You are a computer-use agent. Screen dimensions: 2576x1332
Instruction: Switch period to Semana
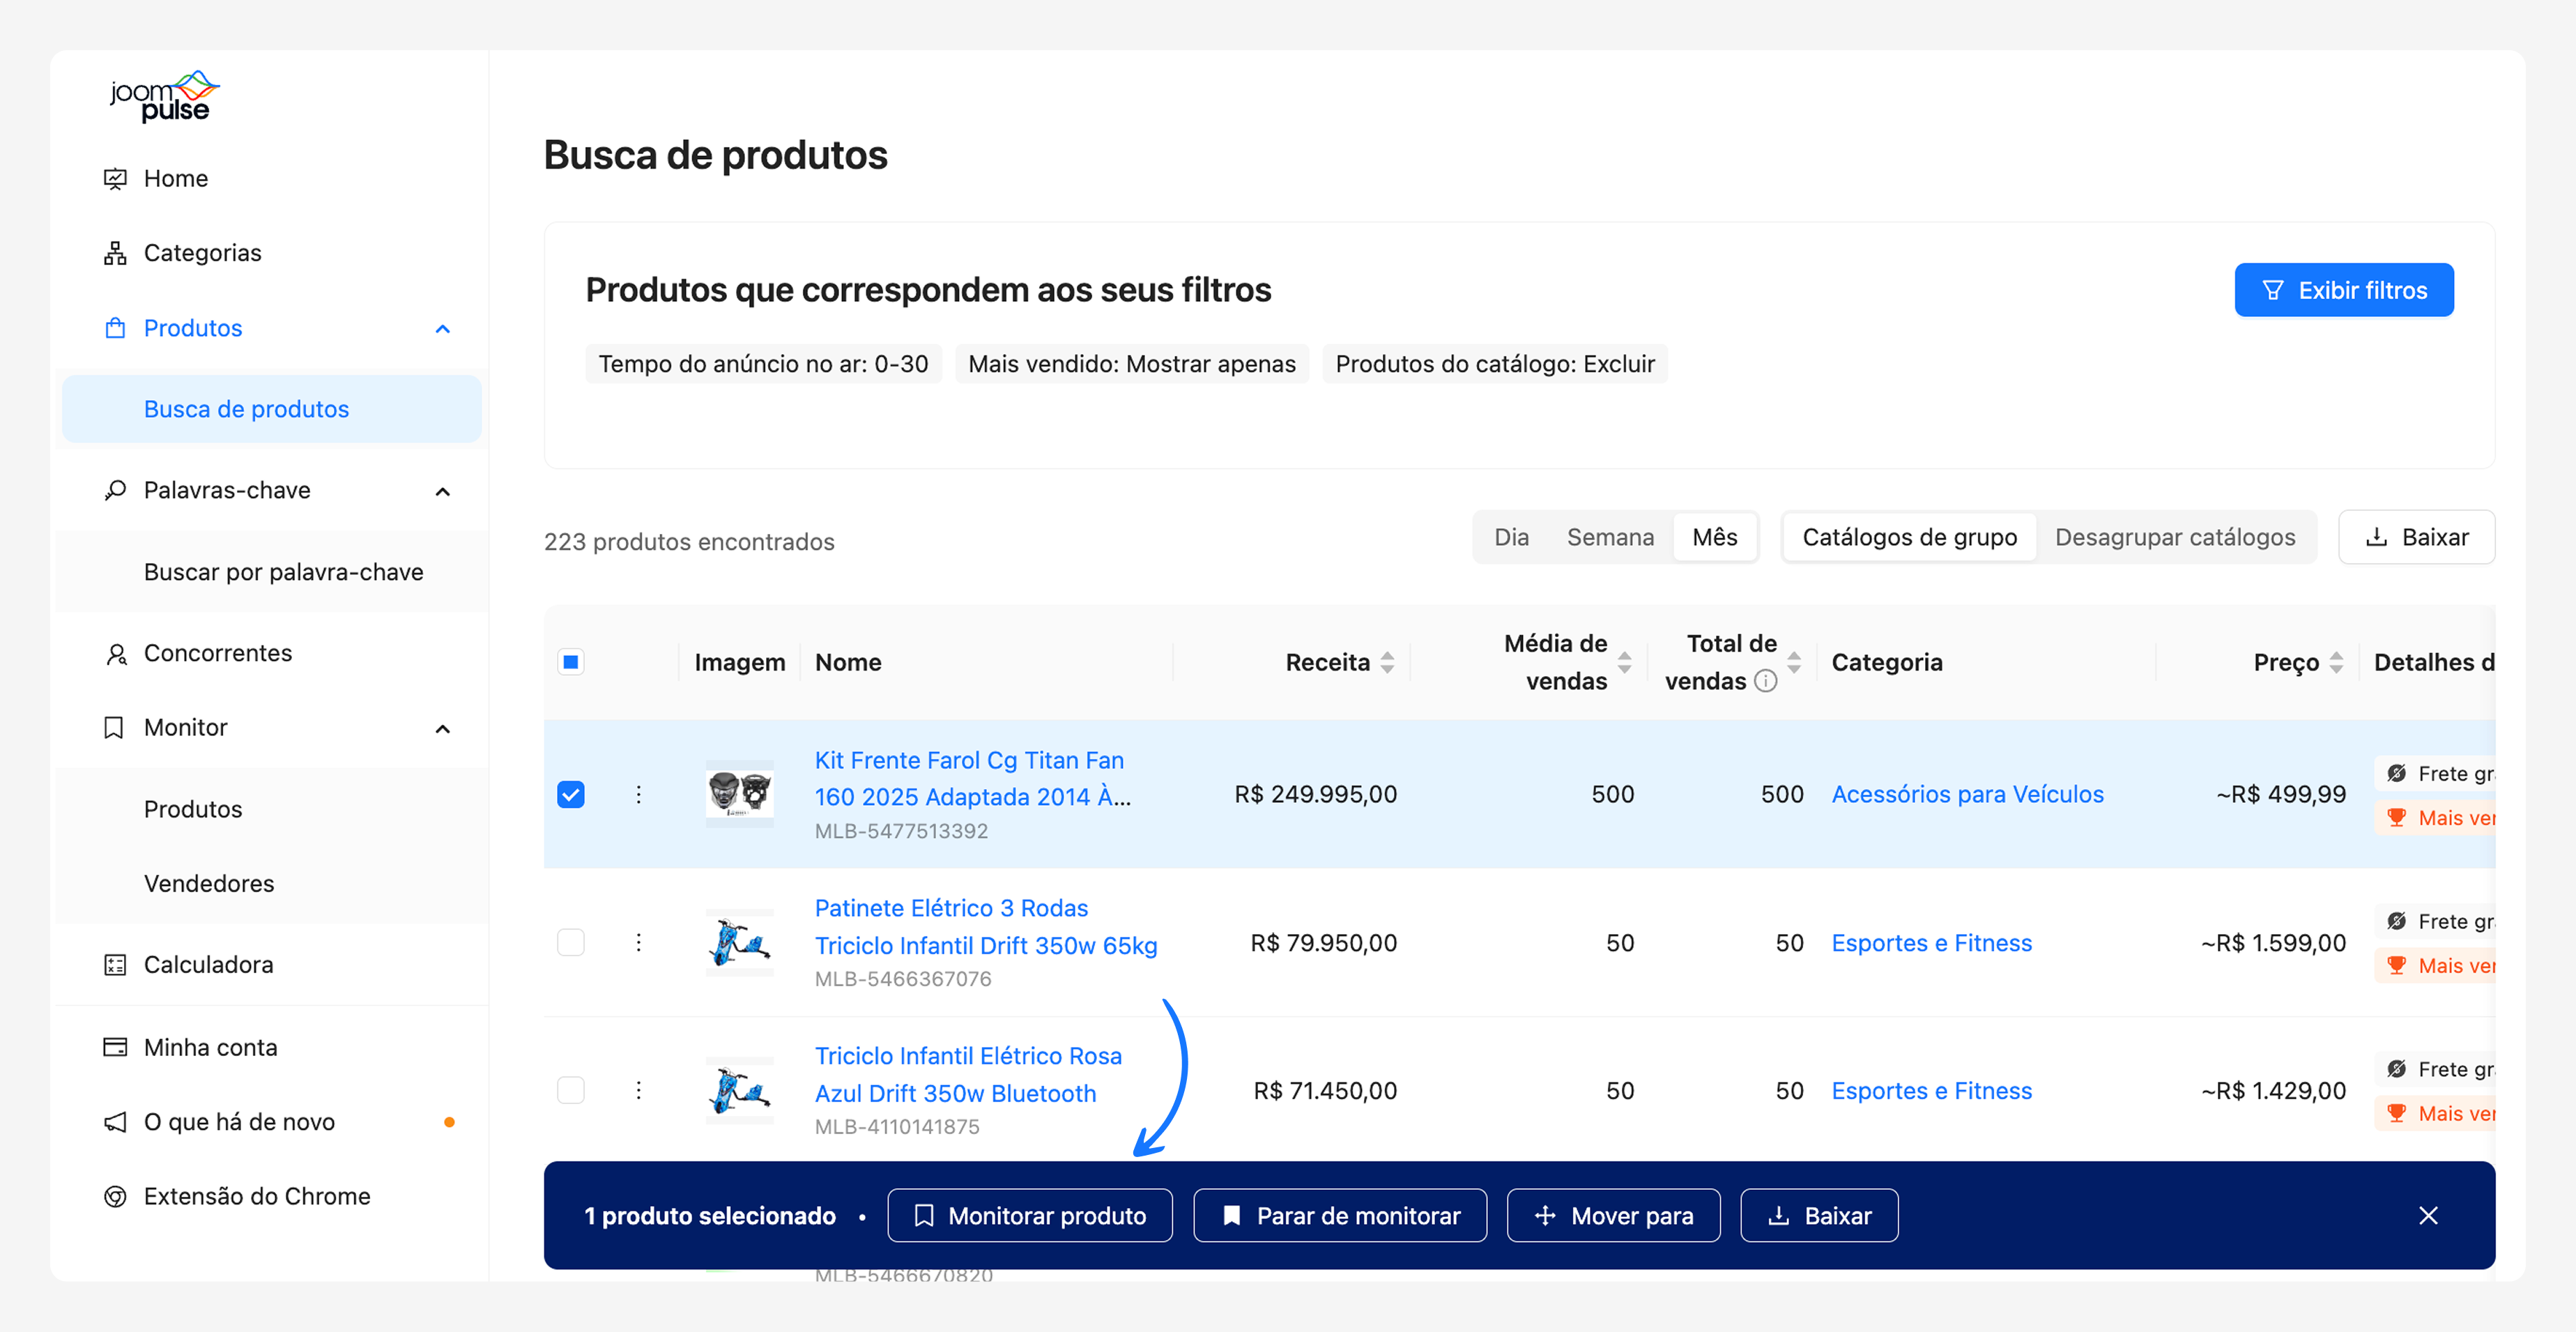pyautogui.click(x=1610, y=537)
